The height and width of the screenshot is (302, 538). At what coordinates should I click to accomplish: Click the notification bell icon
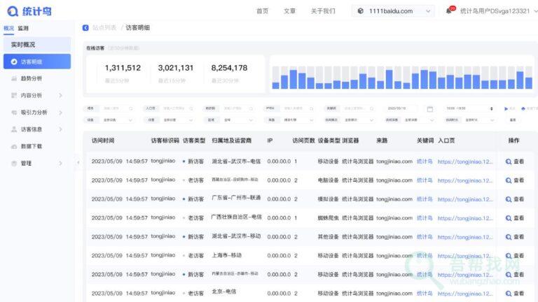click(449, 11)
